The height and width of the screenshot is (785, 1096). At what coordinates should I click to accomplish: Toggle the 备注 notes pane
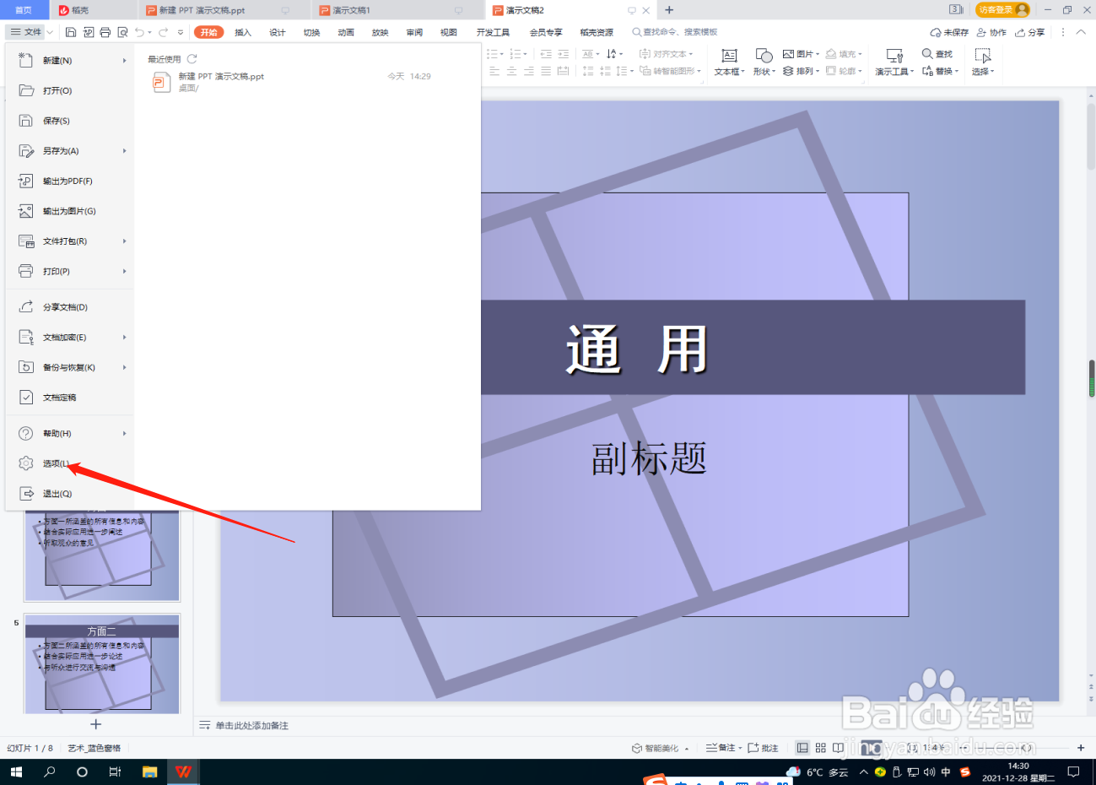pyautogui.click(x=723, y=748)
